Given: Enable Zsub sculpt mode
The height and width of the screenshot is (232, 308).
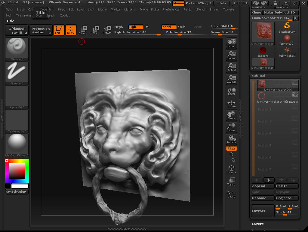Looking at the screenshot, I should pyautogui.click(x=181, y=27).
